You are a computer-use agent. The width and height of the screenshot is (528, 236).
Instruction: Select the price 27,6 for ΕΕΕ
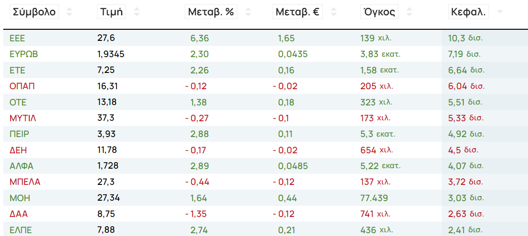106,38
